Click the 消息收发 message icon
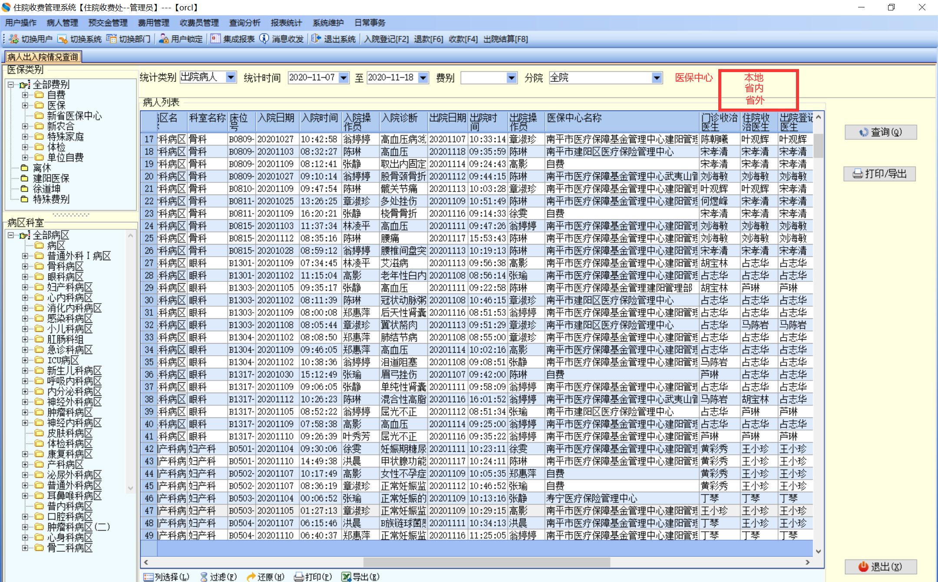Image resolution: width=938 pixels, height=582 pixels. [x=264, y=39]
